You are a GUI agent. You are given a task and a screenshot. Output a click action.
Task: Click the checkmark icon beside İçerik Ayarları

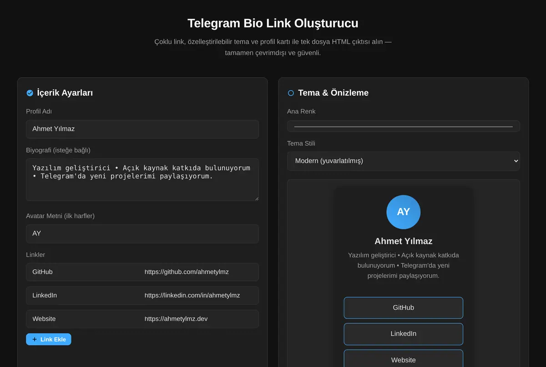(x=30, y=93)
